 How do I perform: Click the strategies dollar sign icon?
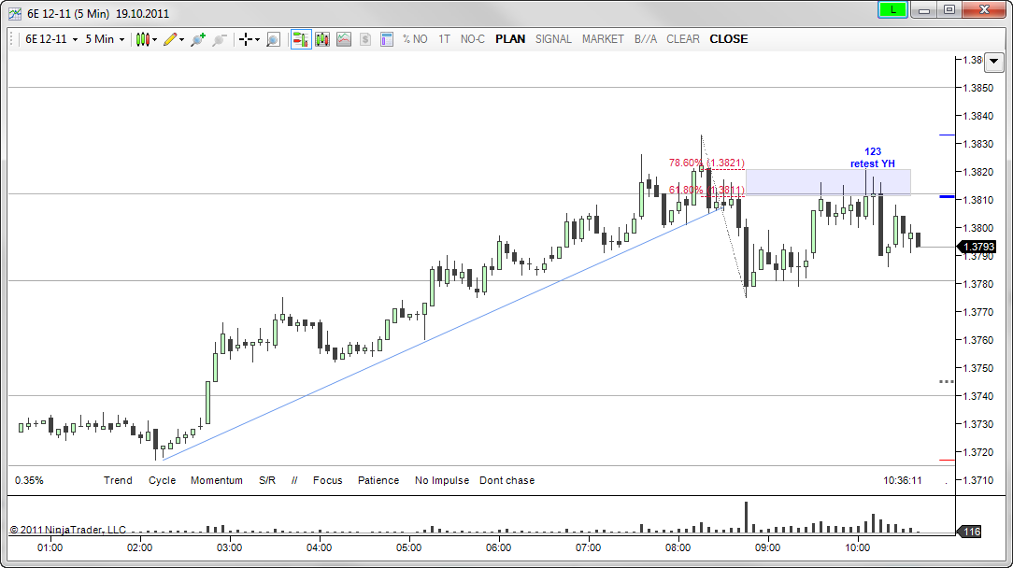pos(365,39)
